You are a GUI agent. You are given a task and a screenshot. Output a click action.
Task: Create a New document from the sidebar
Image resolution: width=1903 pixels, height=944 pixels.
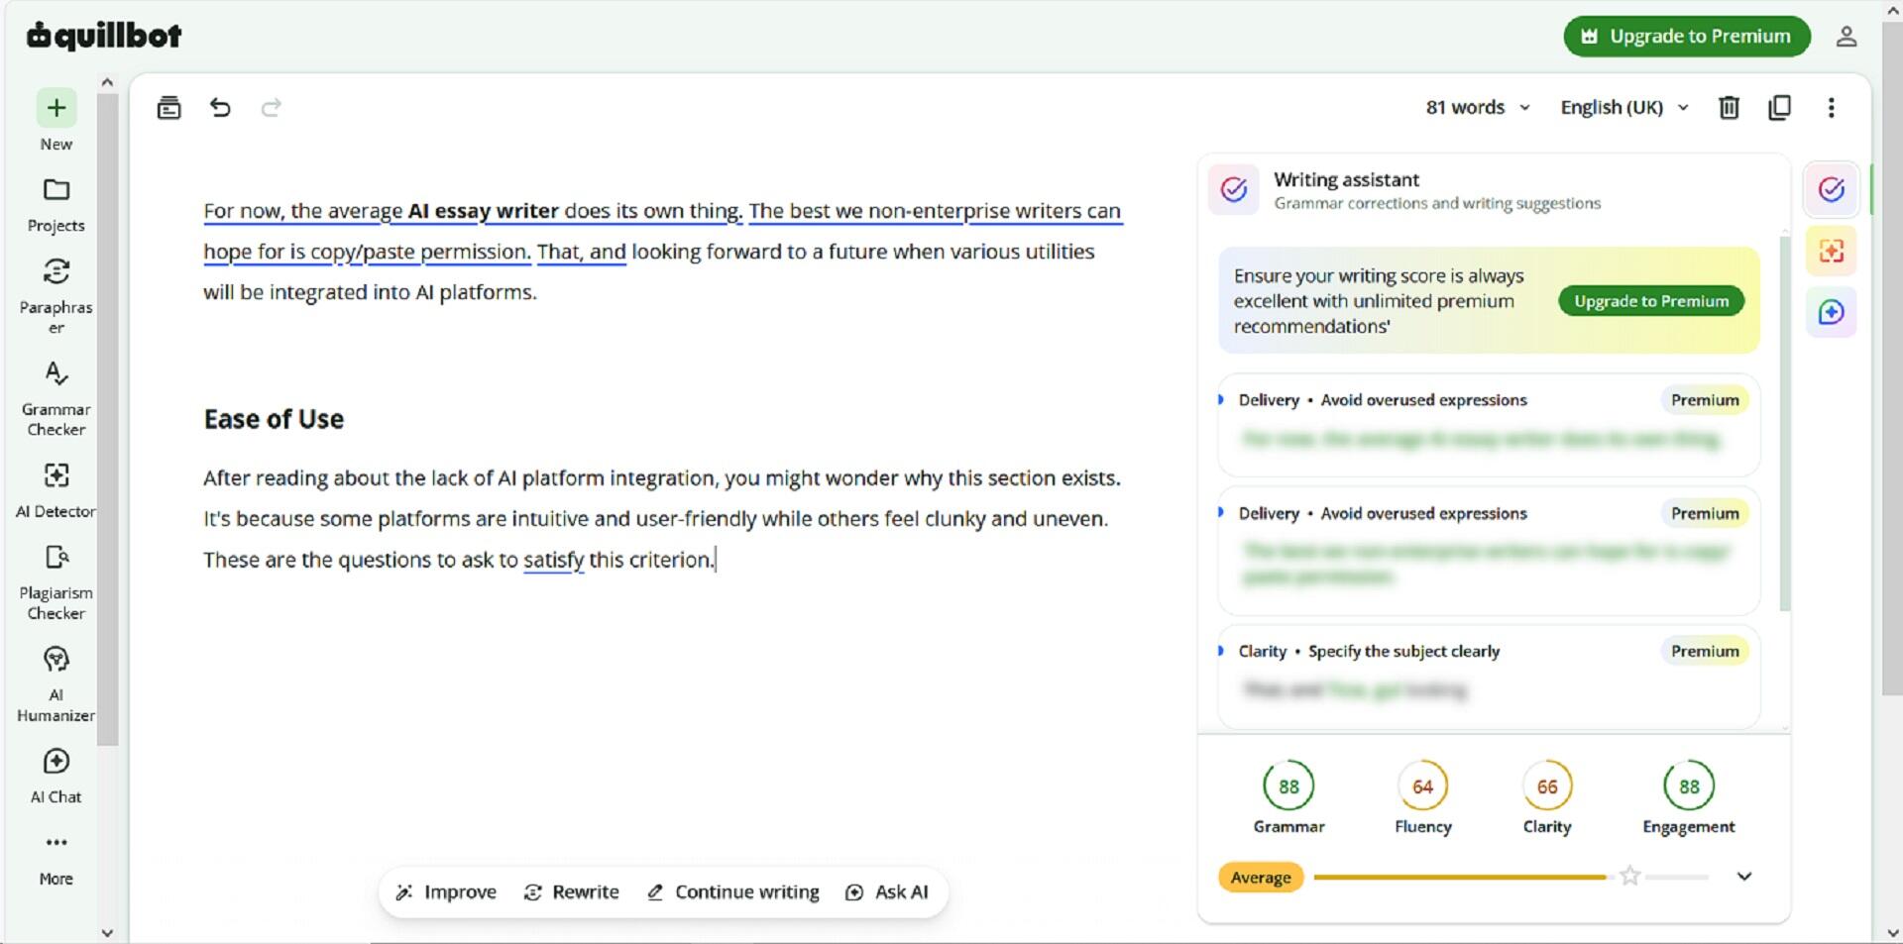56,119
